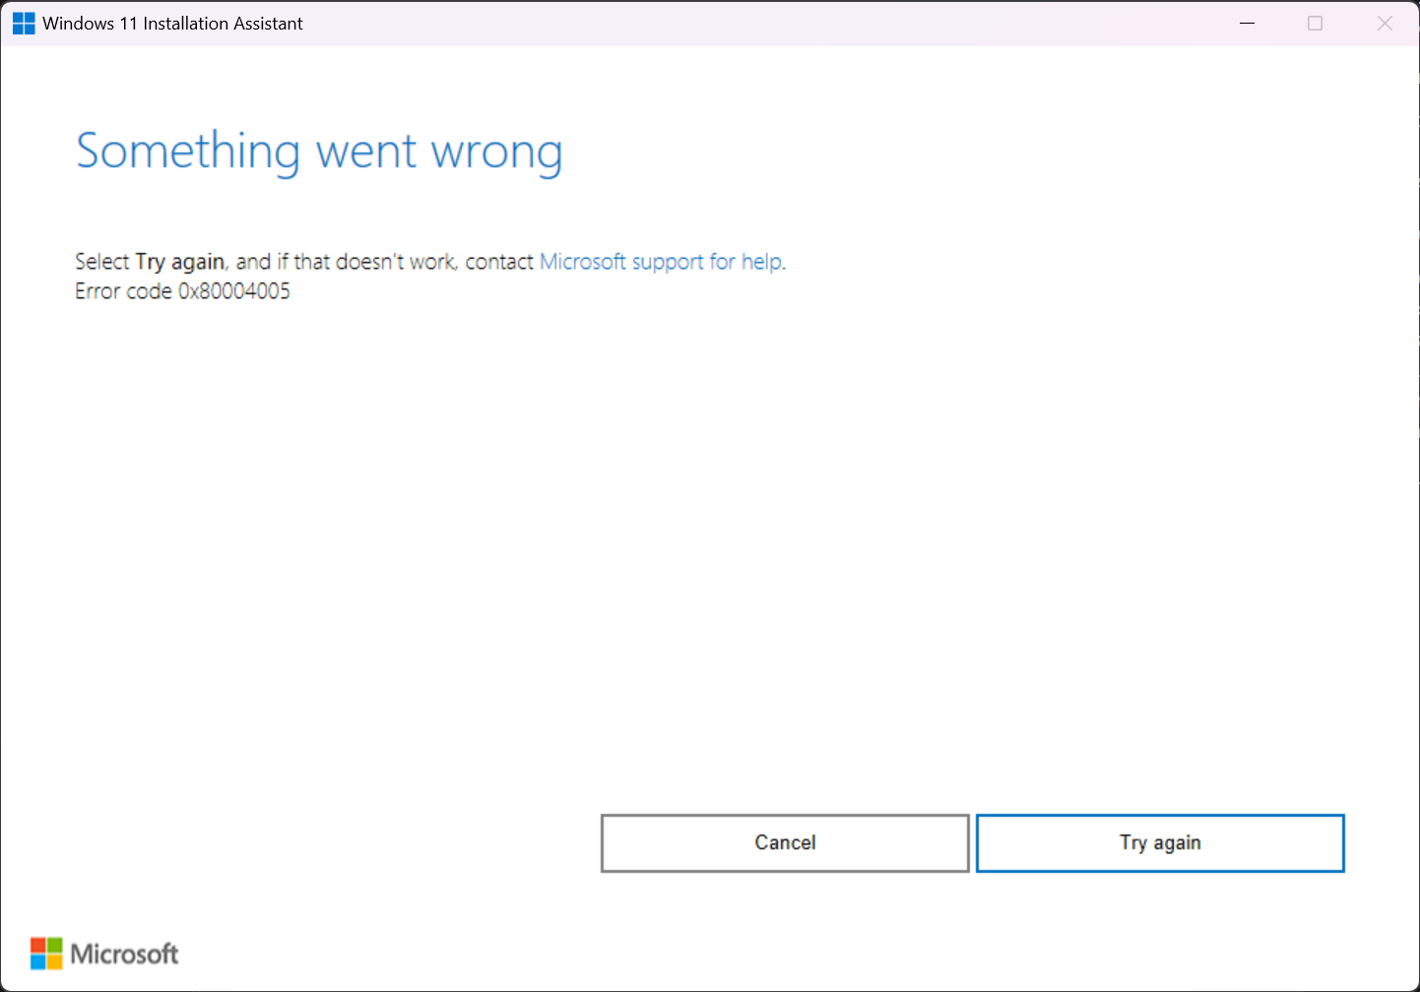Viewport: 1420px width, 992px height.
Task: Close the Windows 11 Installation Assistant
Action: pos(1385,23)
